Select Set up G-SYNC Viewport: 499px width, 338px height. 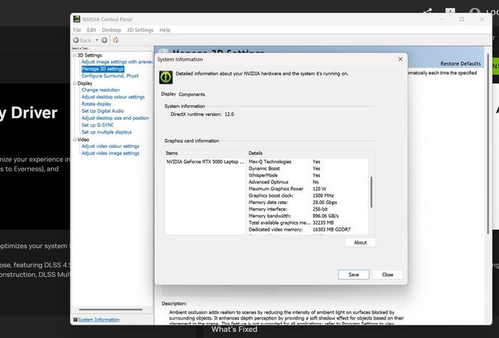(98, 125)
